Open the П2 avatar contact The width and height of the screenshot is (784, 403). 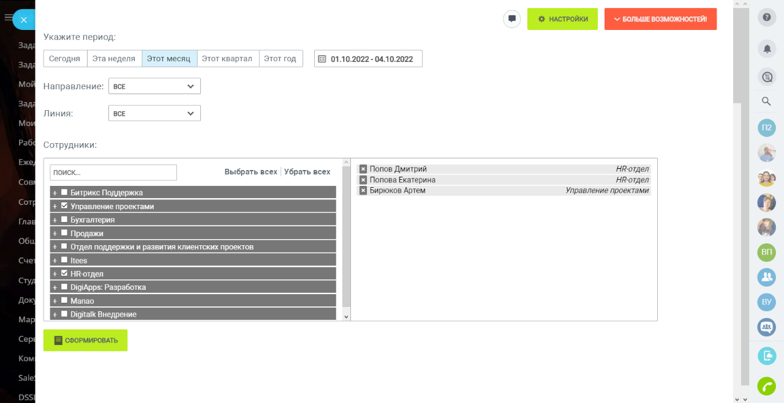(766, 128)
